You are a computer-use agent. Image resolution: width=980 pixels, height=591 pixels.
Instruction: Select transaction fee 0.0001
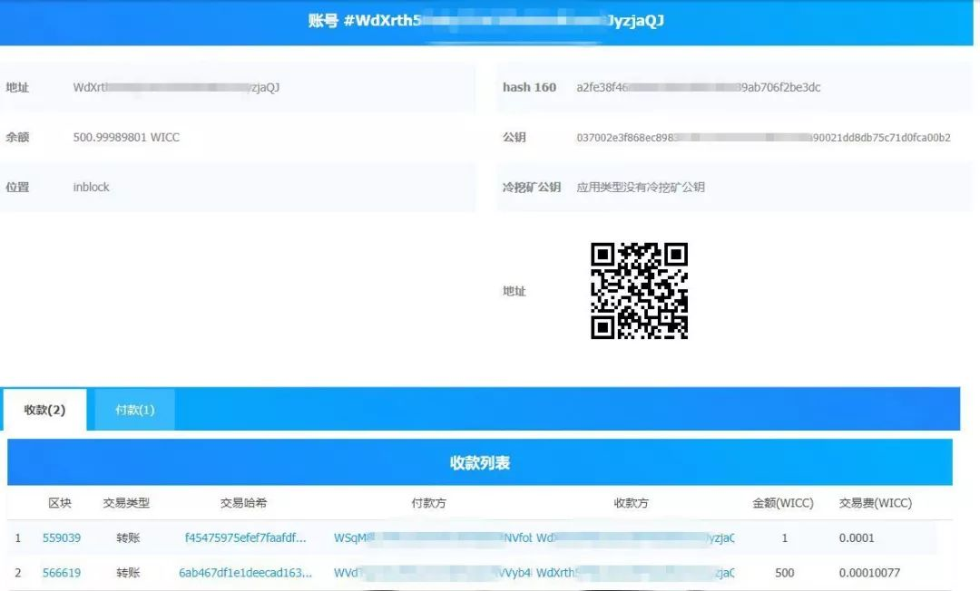(x=857, y=538)
